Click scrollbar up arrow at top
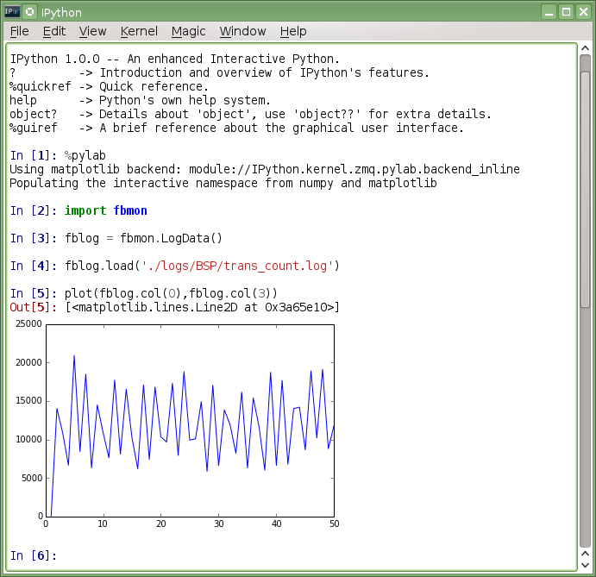This screenshot has height=577, width=596. click(586, 48)
